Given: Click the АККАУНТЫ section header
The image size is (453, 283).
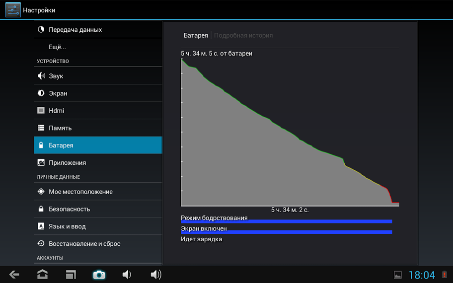Looking at the screenshot, I should tap(50, 258).
